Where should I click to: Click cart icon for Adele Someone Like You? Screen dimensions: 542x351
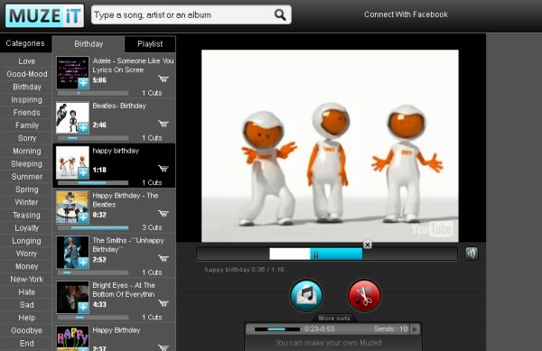164,79
